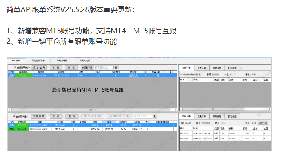This screenshot has height=161, width=303.
Task: Toggle the checkbox beside 添加跟单 button
Action: coord(14,116)
